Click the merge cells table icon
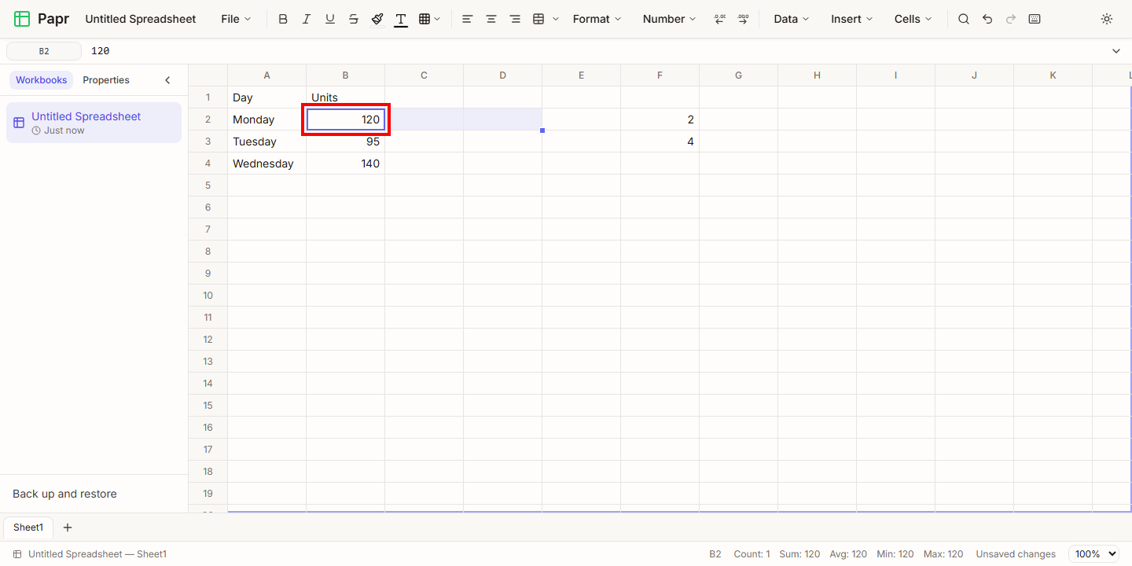Viewport: 1132px width, 566px height. (538, 19)
